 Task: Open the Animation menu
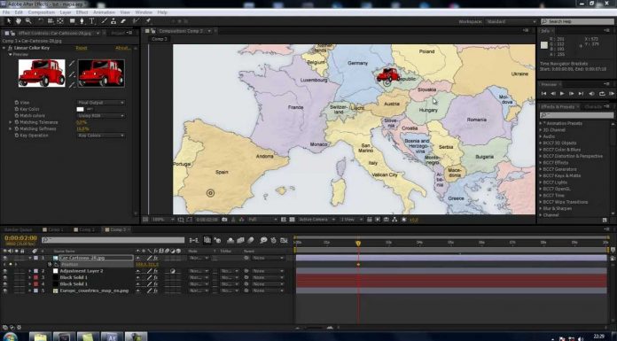pos(104,12)
